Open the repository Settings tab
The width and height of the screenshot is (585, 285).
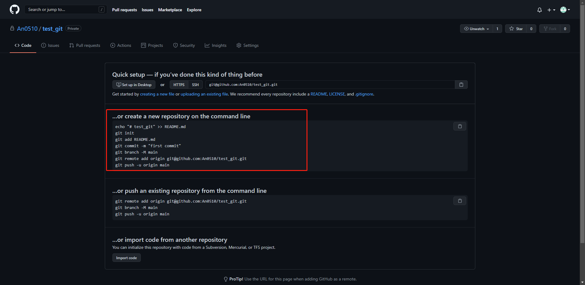(x=247, y=45)
